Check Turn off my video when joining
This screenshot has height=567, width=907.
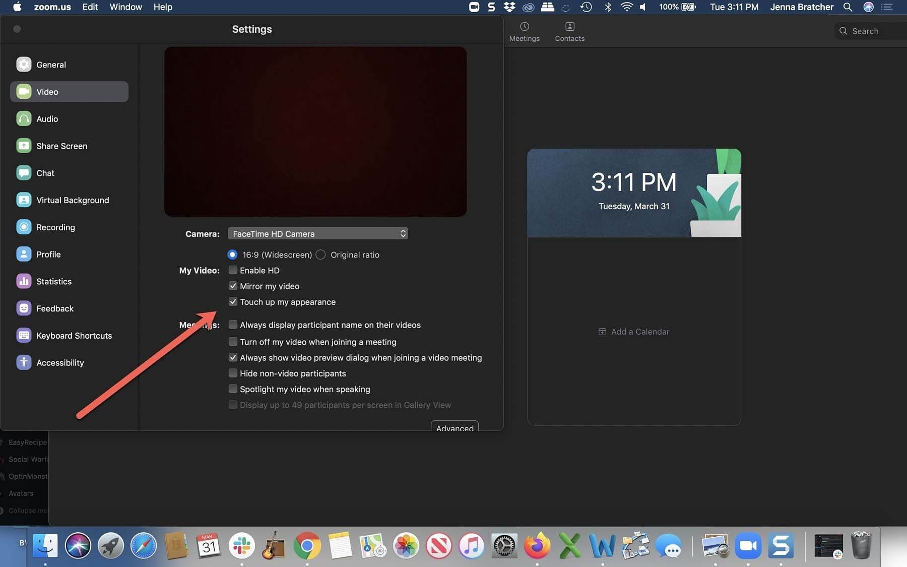[233, 342]
